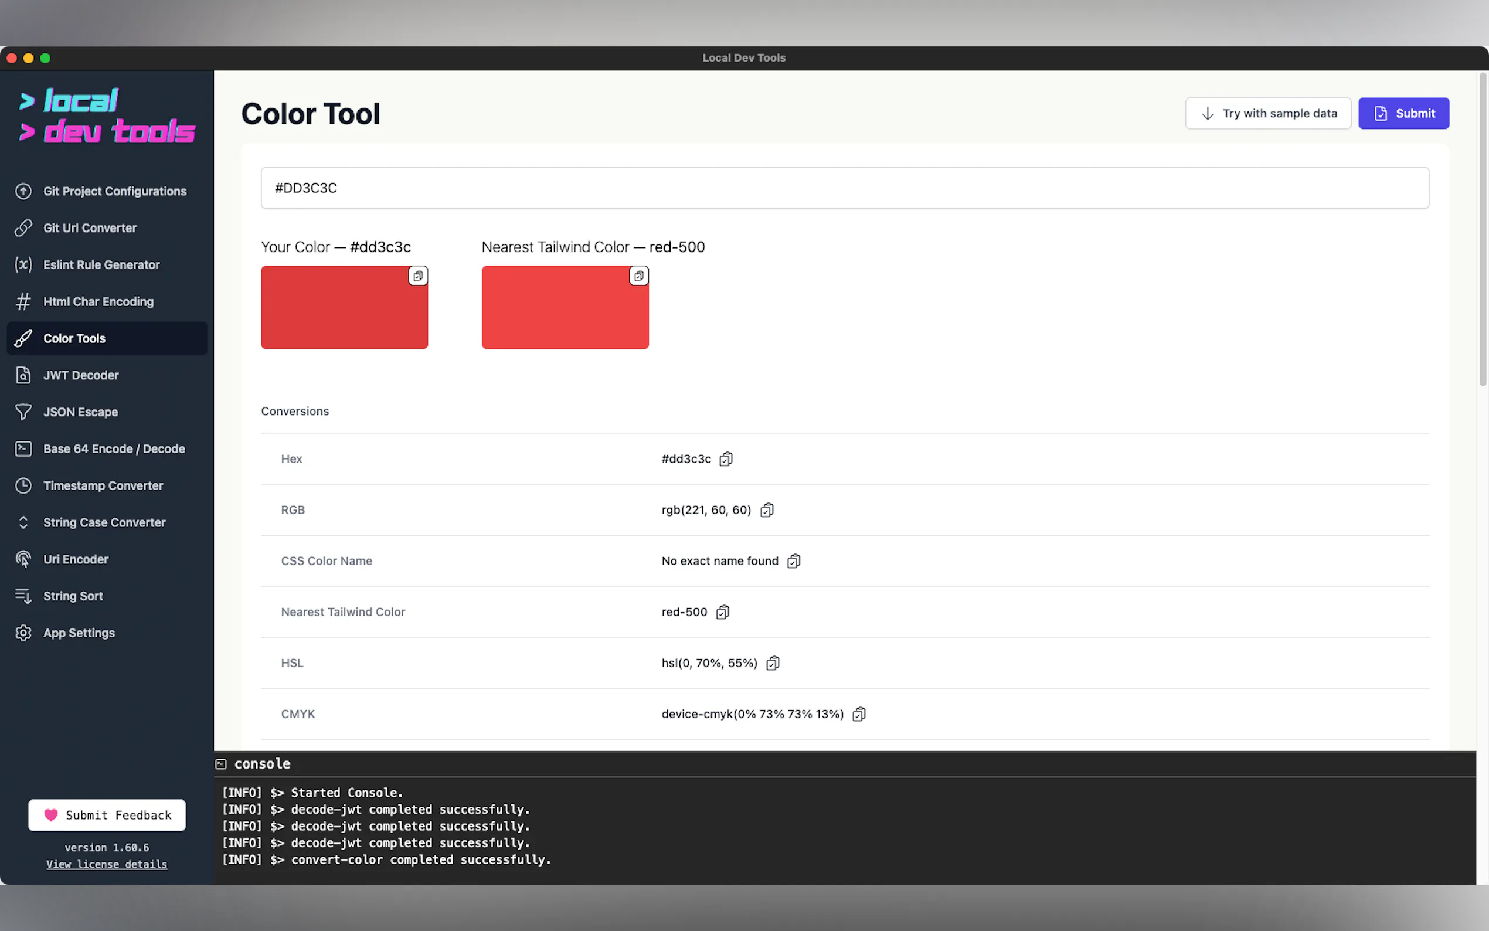Click the Git Url Converter link icon
The image size is (1489, 931).
click(x=23, y=228)
